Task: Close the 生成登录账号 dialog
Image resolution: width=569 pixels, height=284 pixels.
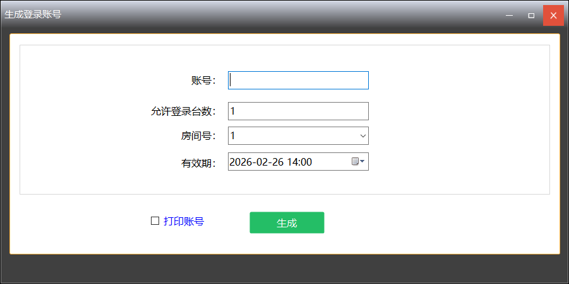Action: (x=553, y=15)
